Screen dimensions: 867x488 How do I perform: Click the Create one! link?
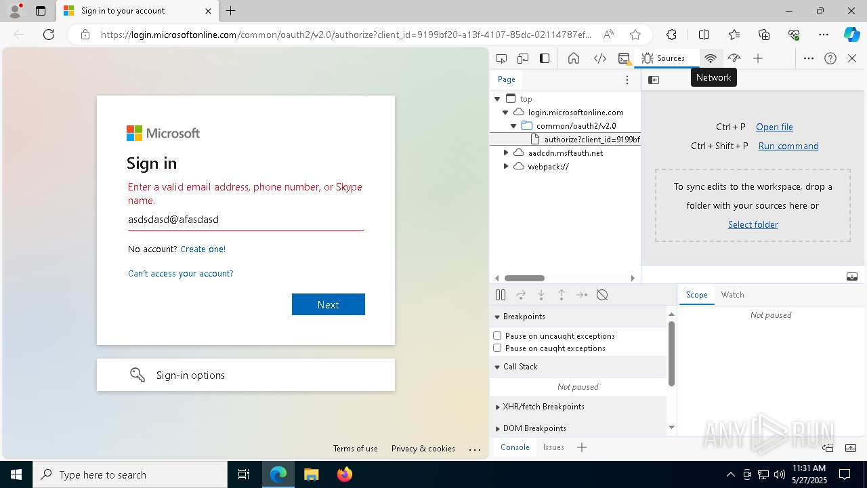[203, 249]
